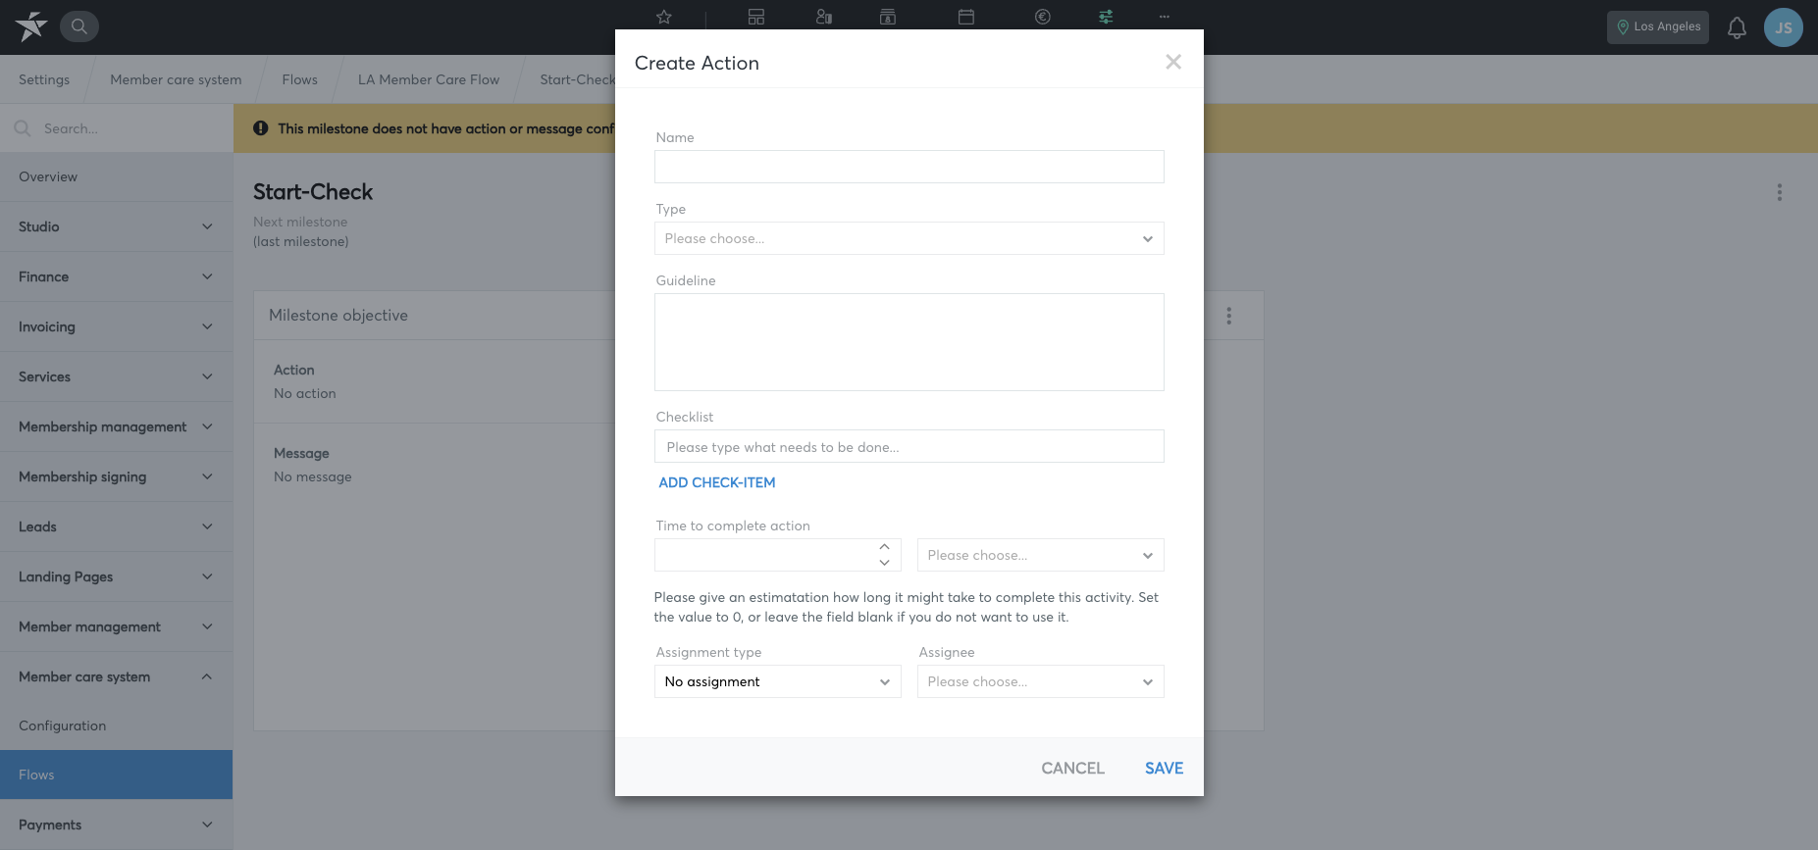Click ADD CHECK-ITEM link
1818x850 pixels.
717,482
